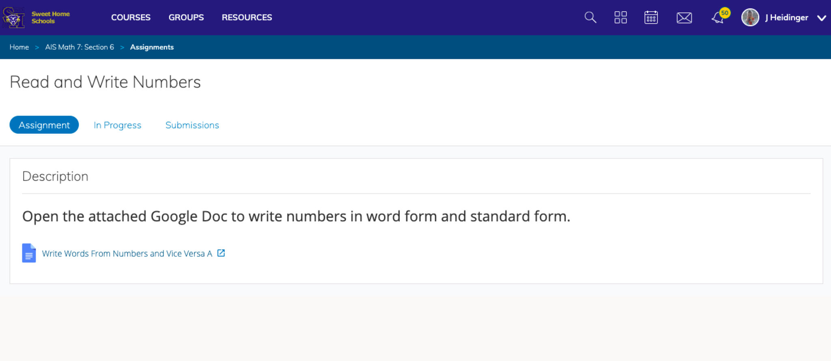Click the J Heidinger profile avatar

750,17
